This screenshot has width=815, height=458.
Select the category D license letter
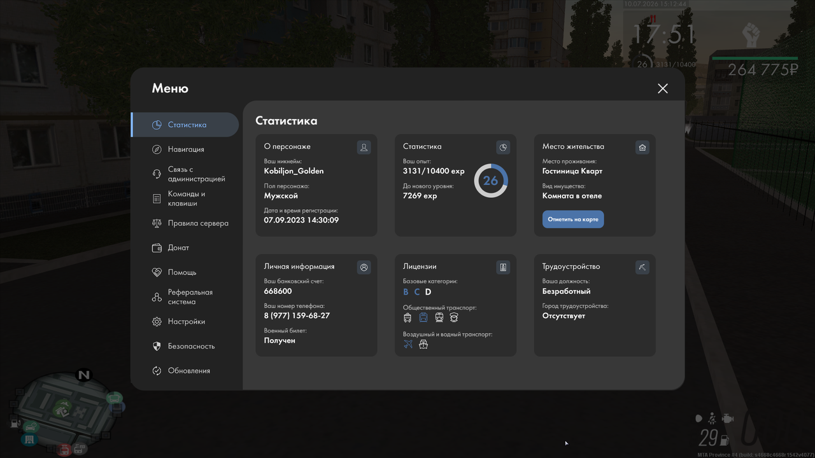[x=429, y=292]
